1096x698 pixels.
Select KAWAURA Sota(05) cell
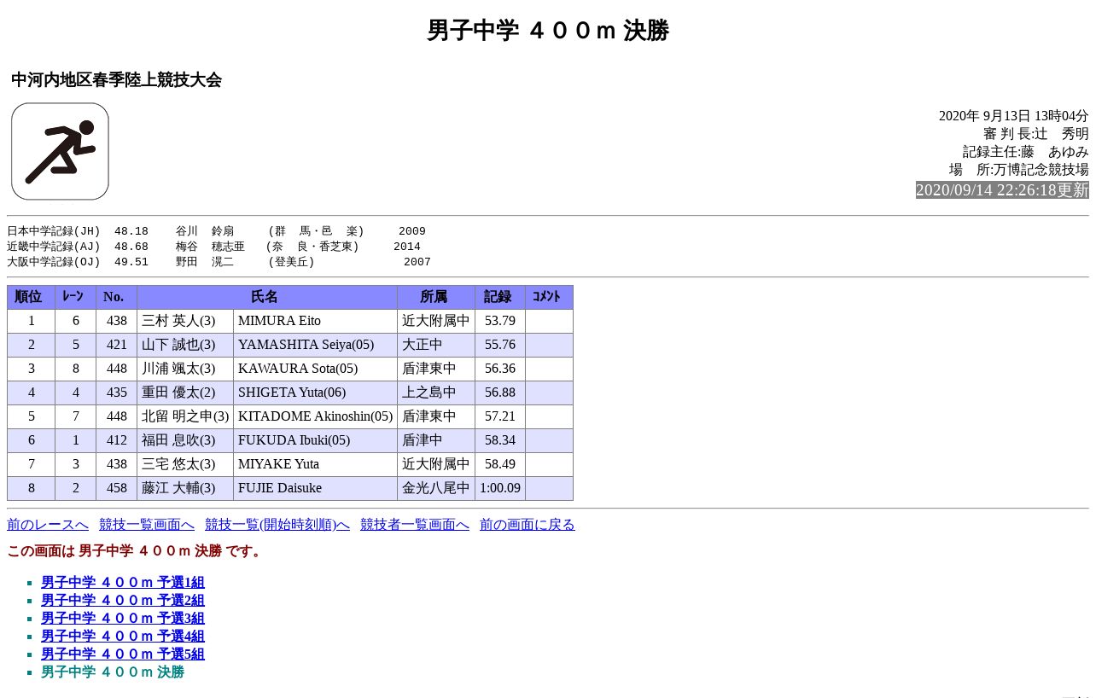coord(315,369)
